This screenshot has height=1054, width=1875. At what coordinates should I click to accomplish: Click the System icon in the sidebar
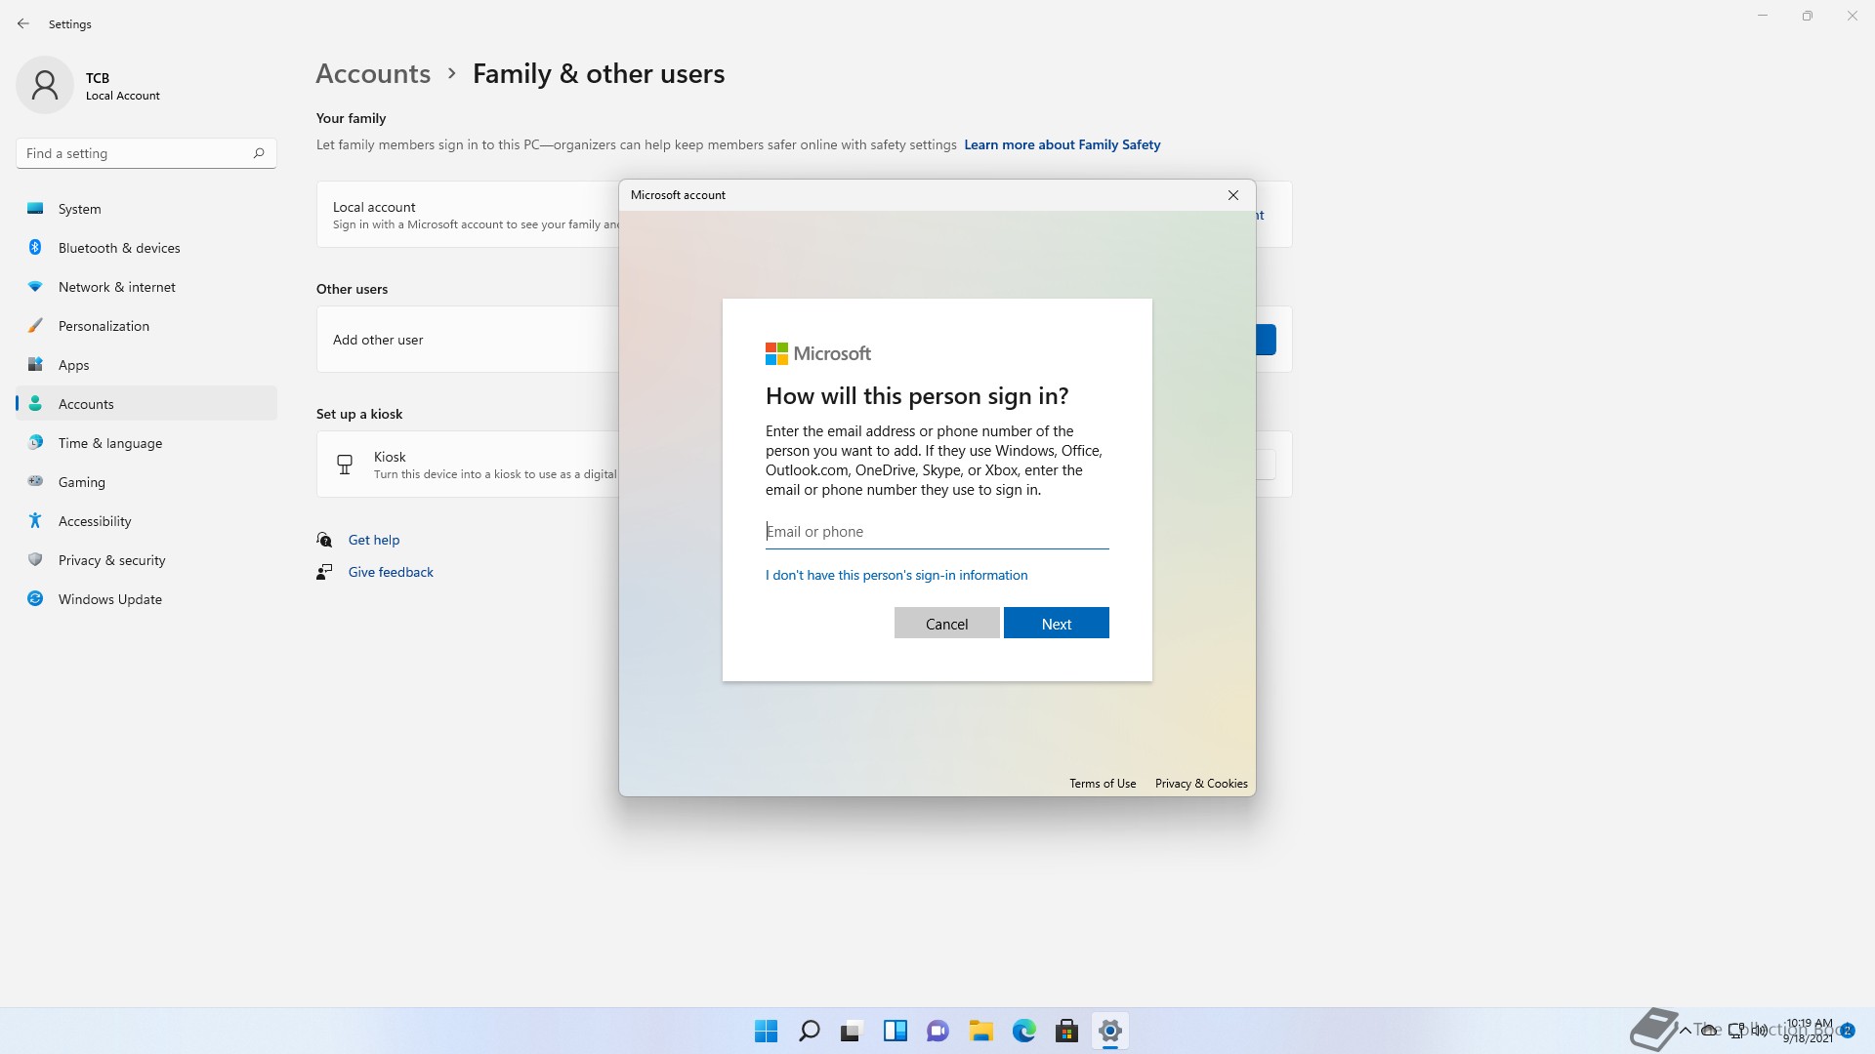click(35, 209)
